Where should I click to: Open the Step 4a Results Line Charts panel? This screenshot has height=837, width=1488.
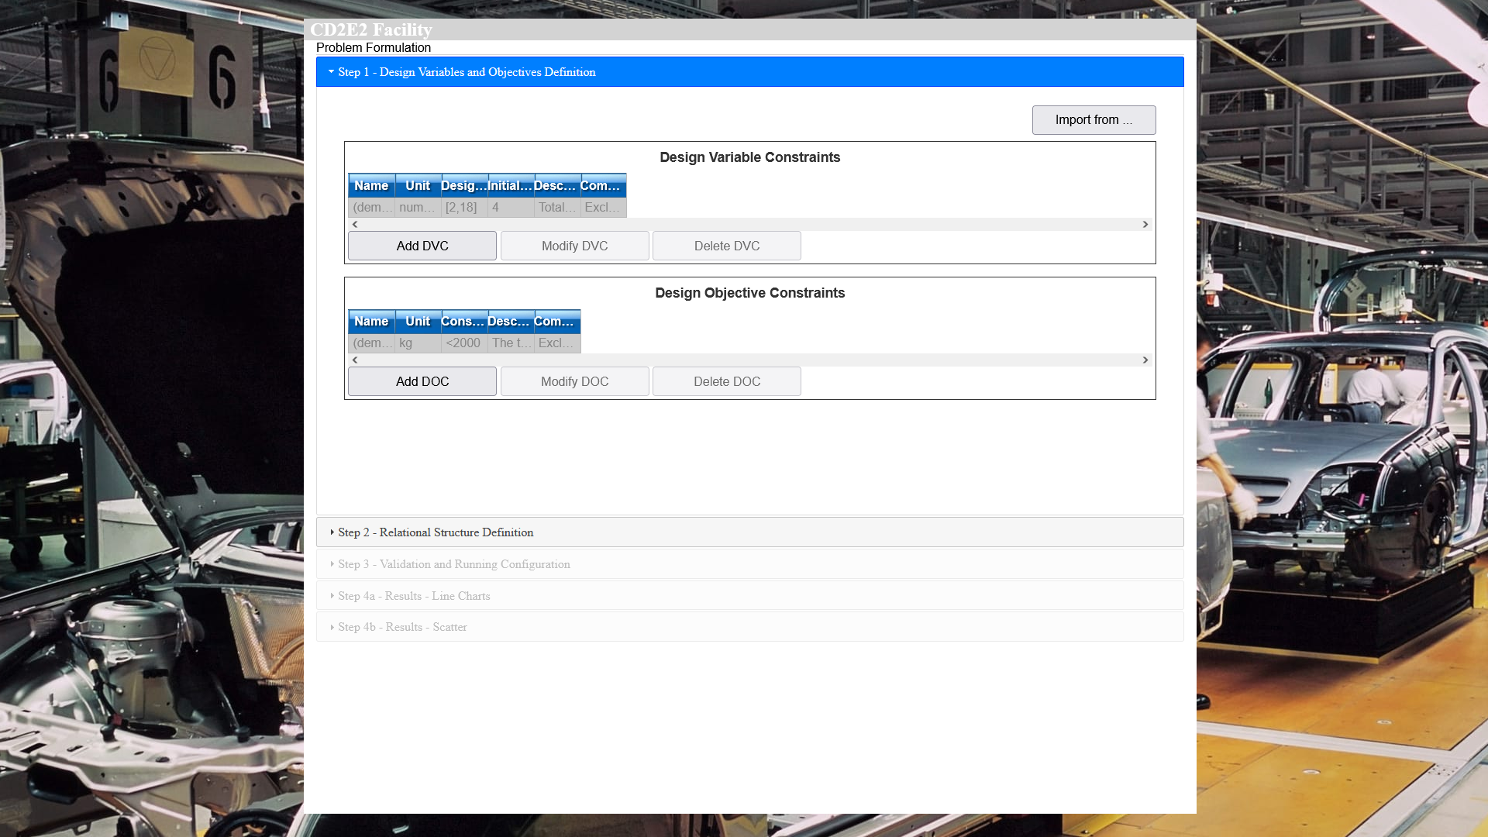coord(414,596)
